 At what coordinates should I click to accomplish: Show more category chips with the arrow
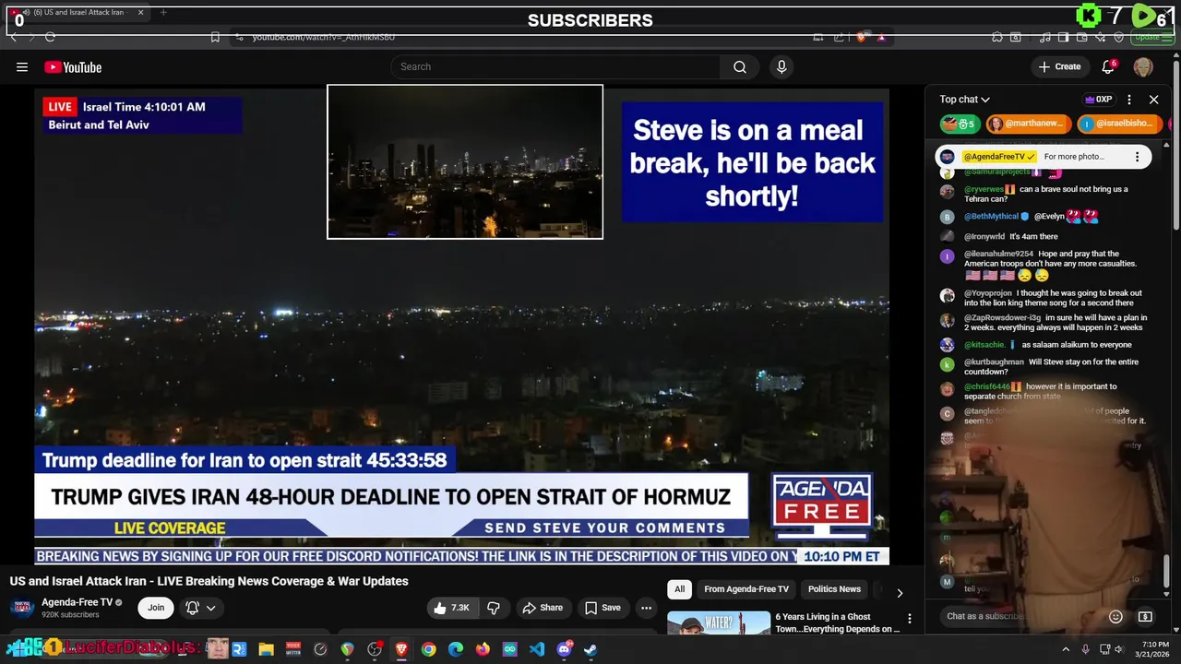(900, 593)
